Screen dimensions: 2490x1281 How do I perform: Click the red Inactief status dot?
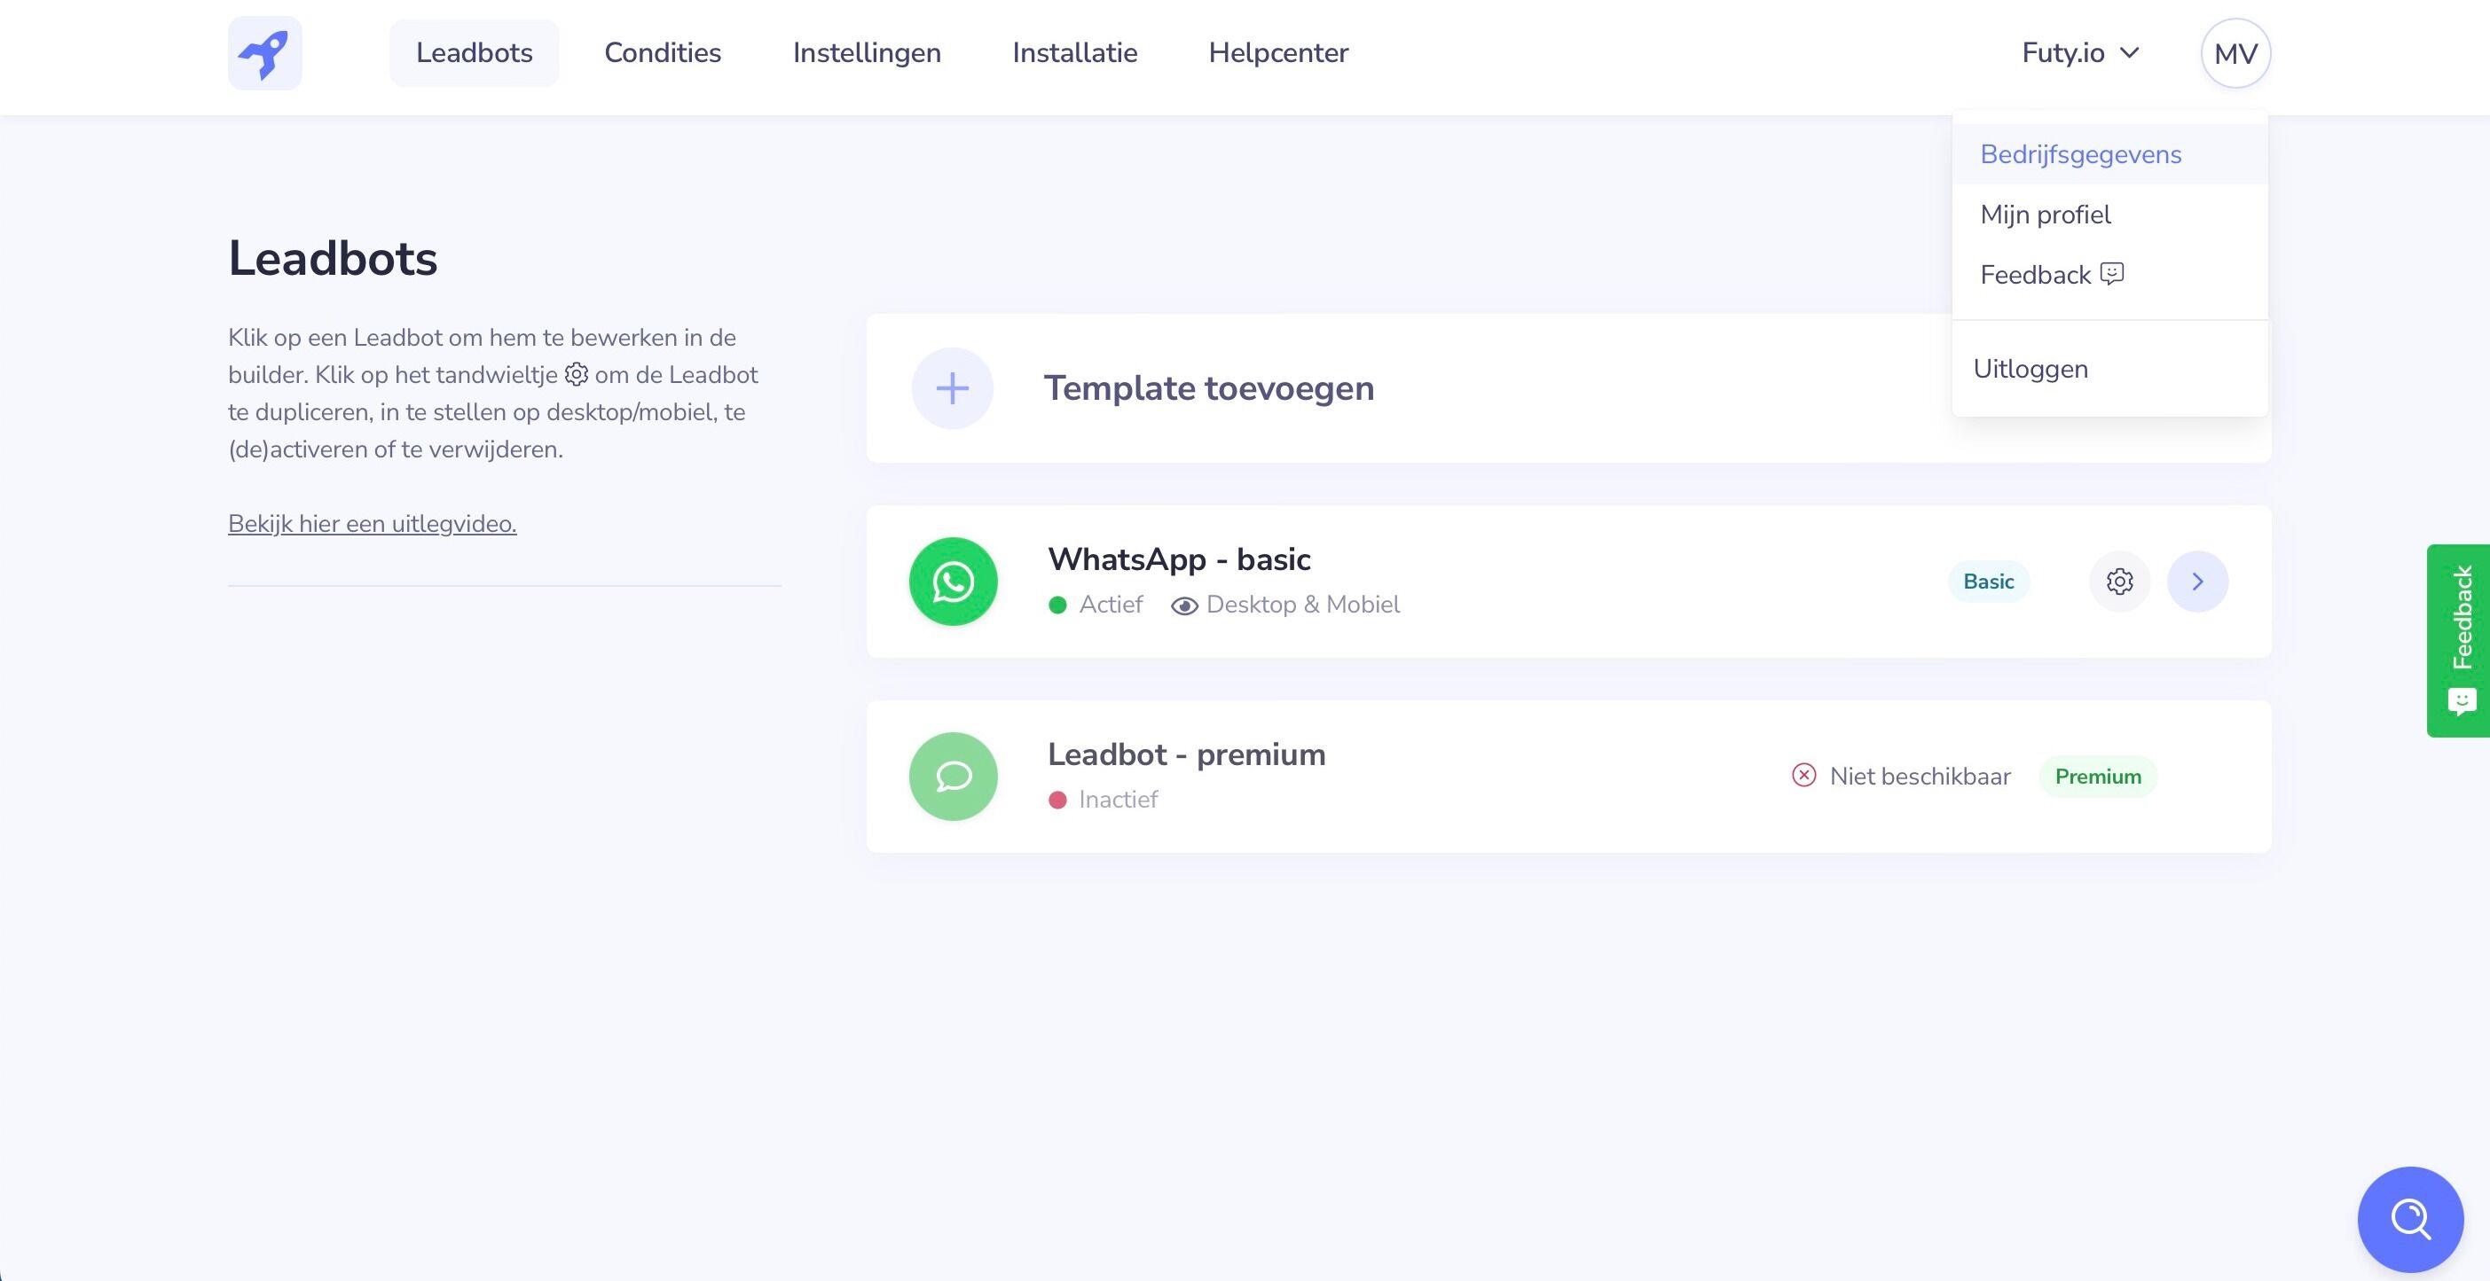point(1056,800)
